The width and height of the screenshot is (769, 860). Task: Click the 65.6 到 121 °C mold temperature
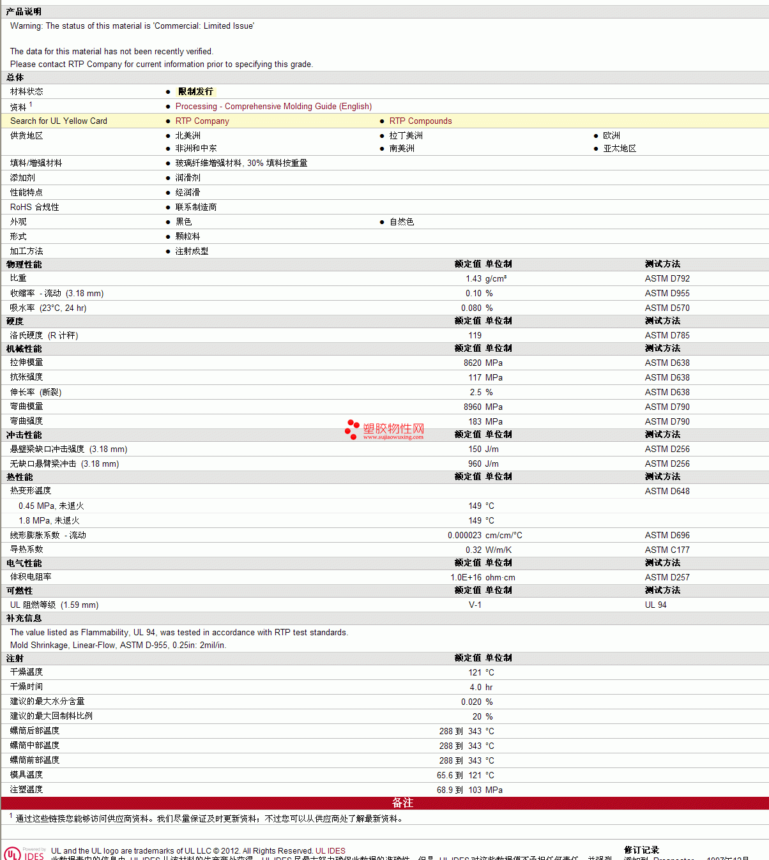tap(466, 776)
